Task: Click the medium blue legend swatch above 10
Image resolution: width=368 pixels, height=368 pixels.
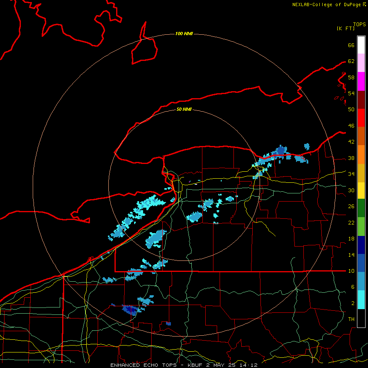Action: coord(361,263)
